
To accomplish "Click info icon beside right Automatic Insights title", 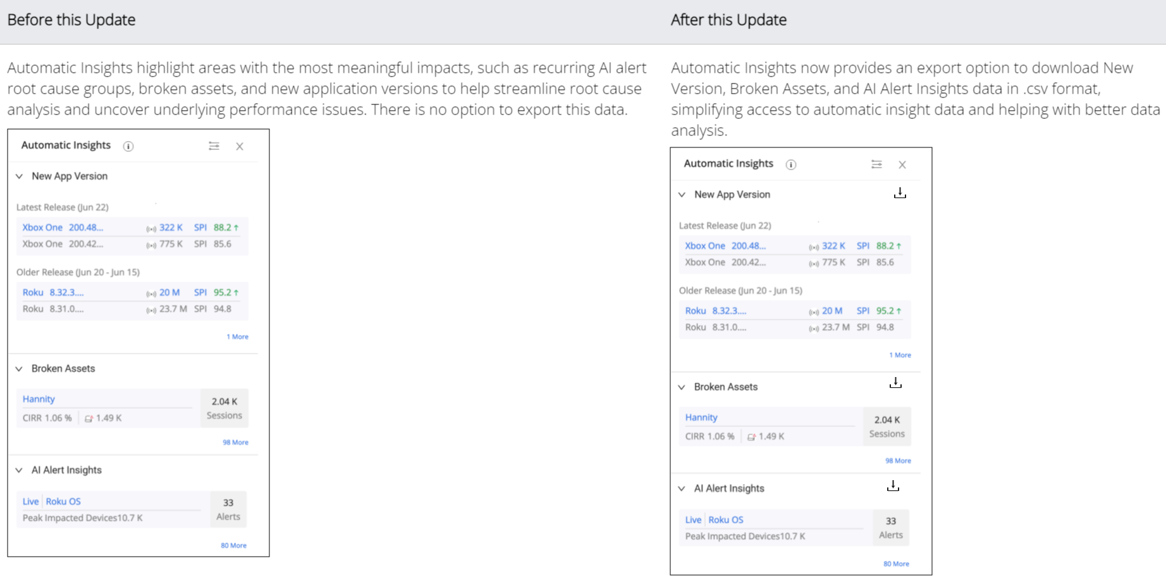I will coord(791,164).
